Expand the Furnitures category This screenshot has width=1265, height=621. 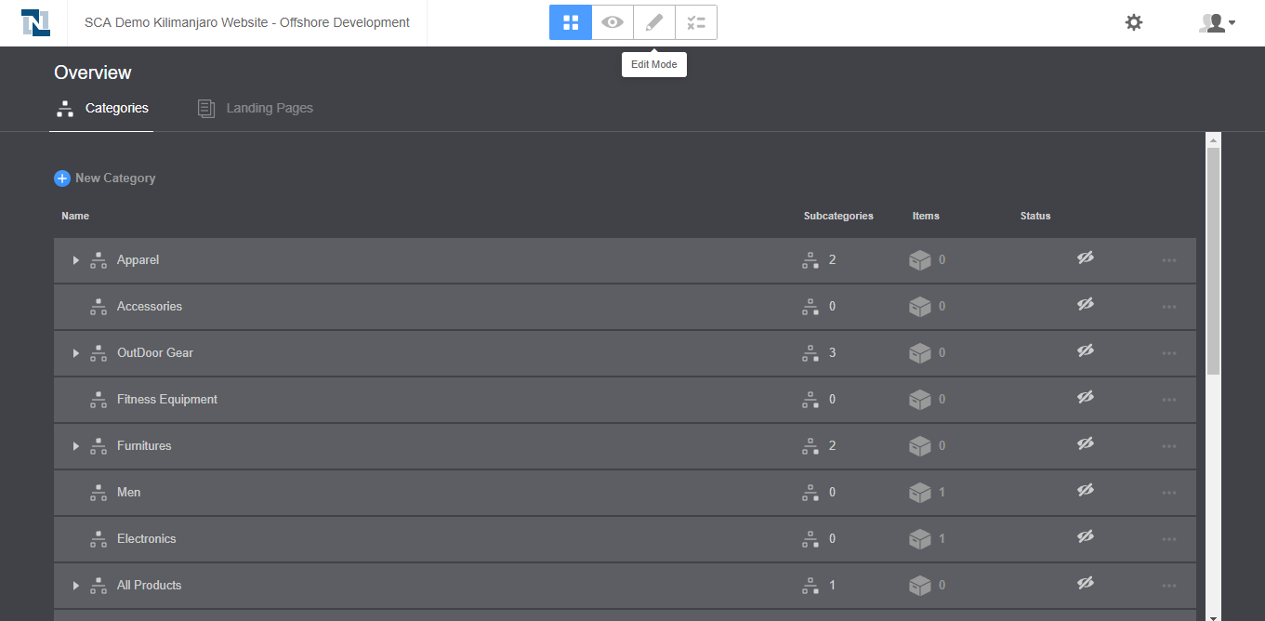[x=76, y=446]
